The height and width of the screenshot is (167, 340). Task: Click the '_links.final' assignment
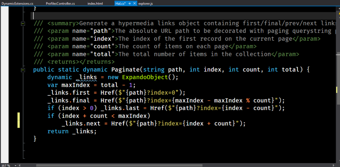tap(166, 100)
